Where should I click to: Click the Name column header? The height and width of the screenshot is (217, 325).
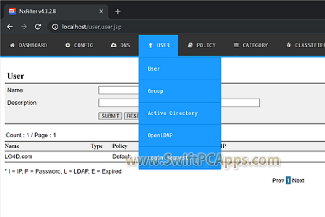coord(12,146)
